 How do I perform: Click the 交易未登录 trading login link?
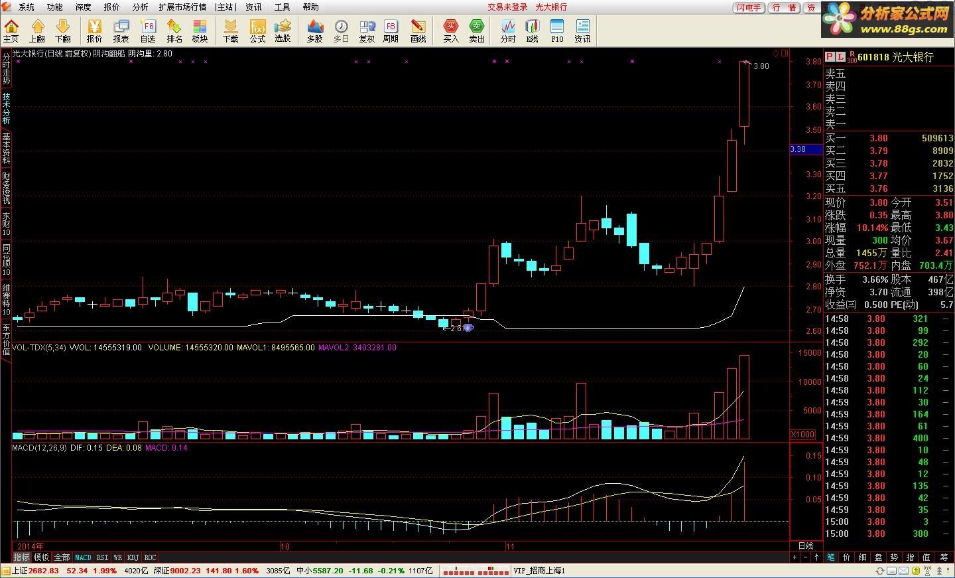click(x=507, y=7)
